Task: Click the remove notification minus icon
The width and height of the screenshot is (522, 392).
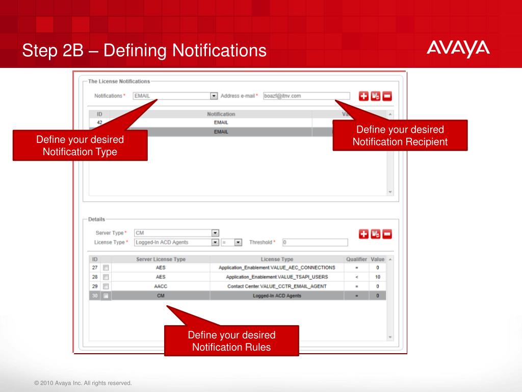Action: click(x=387, y=96)
